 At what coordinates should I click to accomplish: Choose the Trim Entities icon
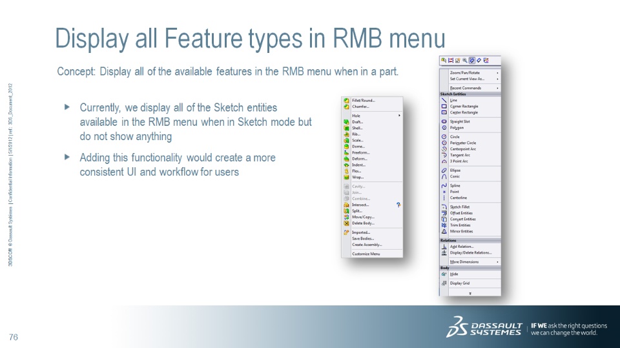[444, 225]
